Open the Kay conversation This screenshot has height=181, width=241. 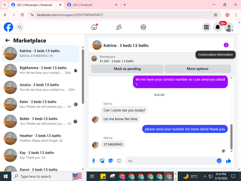coord(40,155)
